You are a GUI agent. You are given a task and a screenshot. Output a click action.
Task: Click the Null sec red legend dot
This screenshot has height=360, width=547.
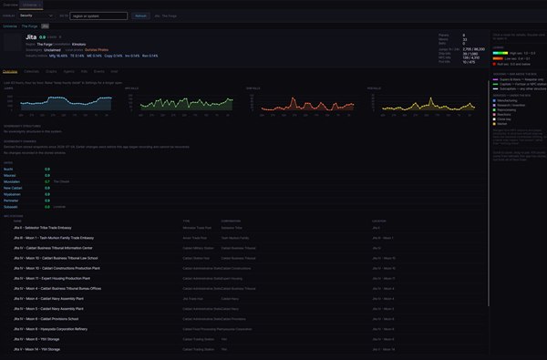click(x=494, y=64)
